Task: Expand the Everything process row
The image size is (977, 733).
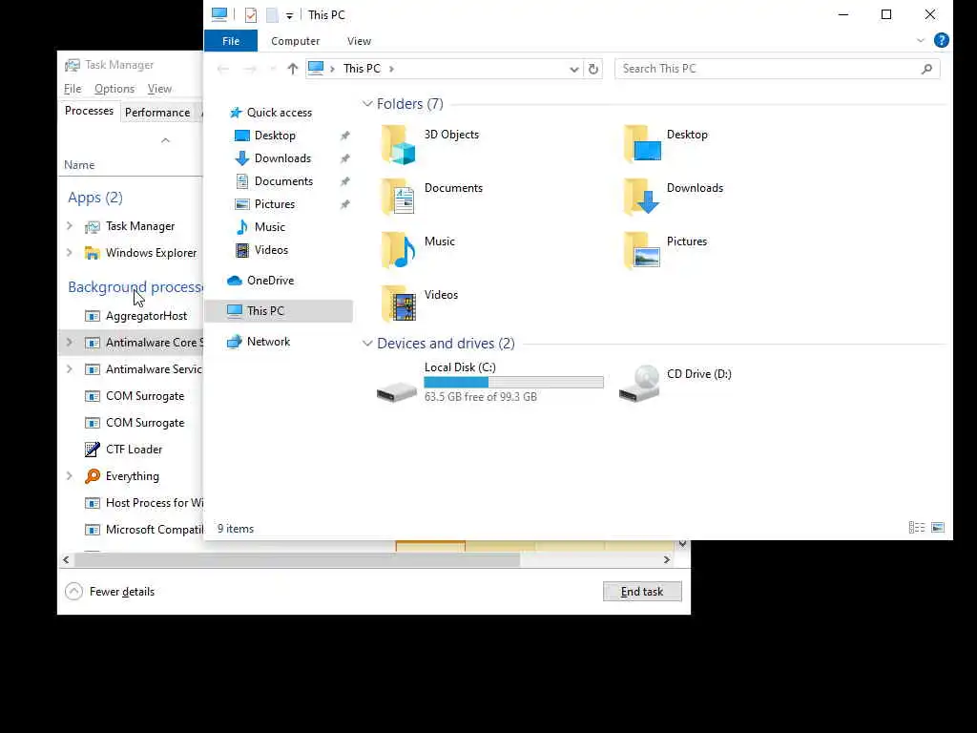Action: pos(69,476)
